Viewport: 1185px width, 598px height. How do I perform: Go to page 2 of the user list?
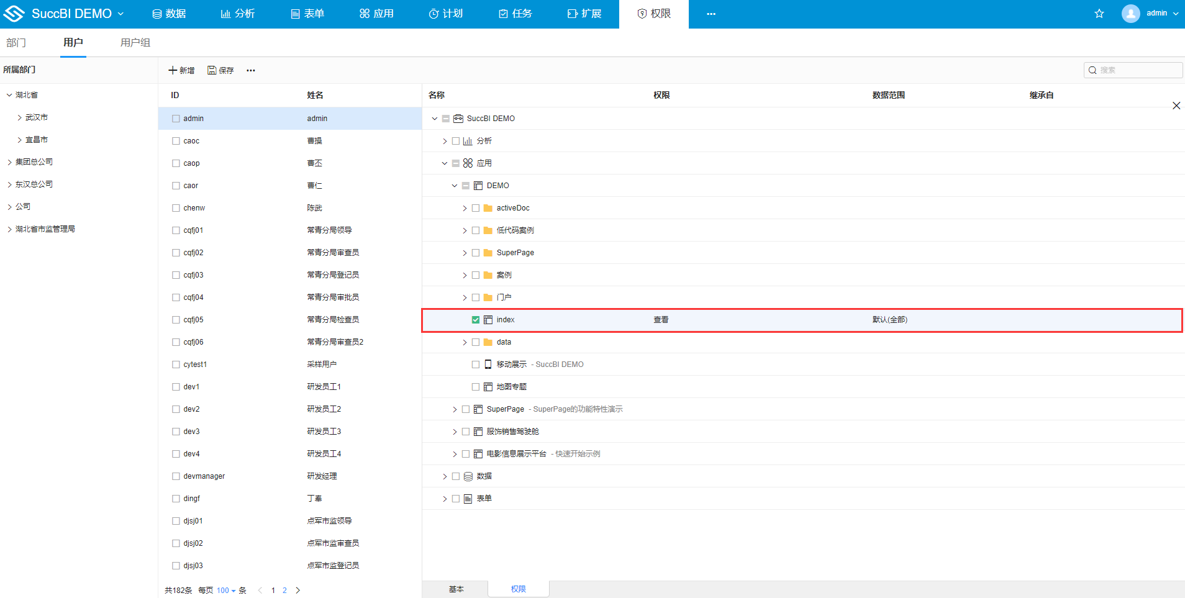(x=284, y=590)
